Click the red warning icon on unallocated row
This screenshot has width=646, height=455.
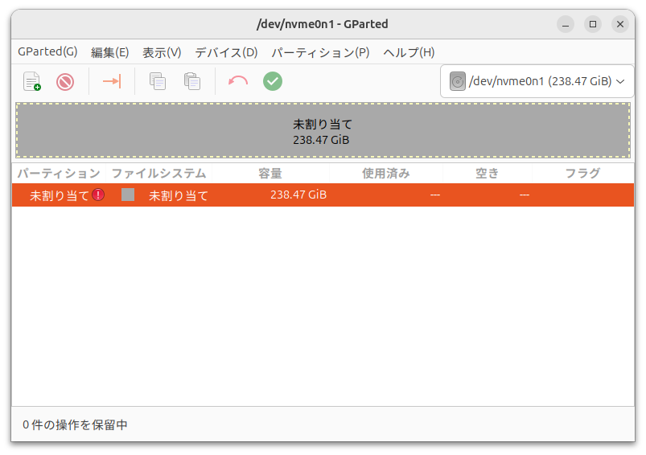point(98,195)
